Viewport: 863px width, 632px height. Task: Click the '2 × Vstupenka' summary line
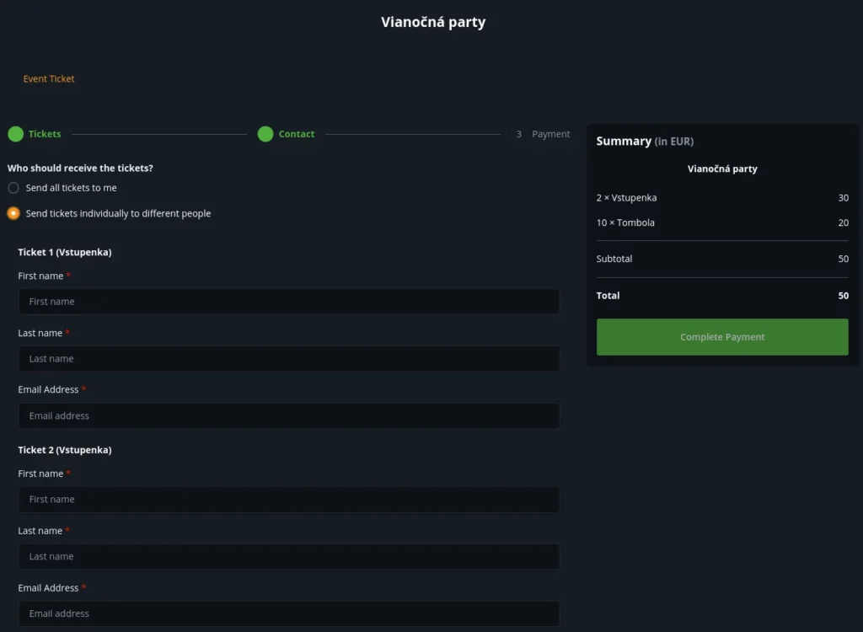coord(626,198)
